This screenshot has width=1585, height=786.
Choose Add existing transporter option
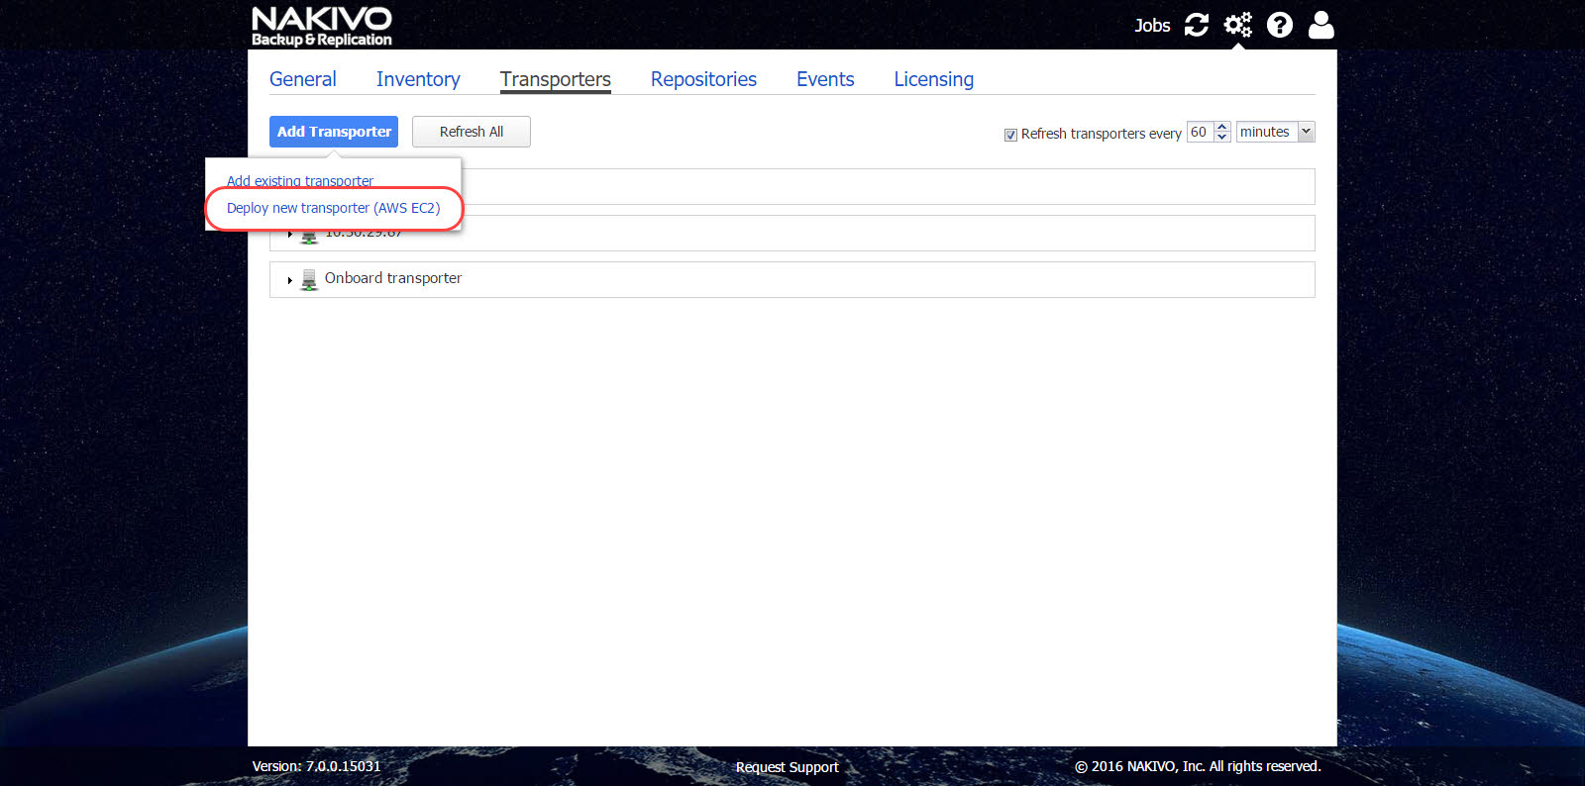point(300,181)
